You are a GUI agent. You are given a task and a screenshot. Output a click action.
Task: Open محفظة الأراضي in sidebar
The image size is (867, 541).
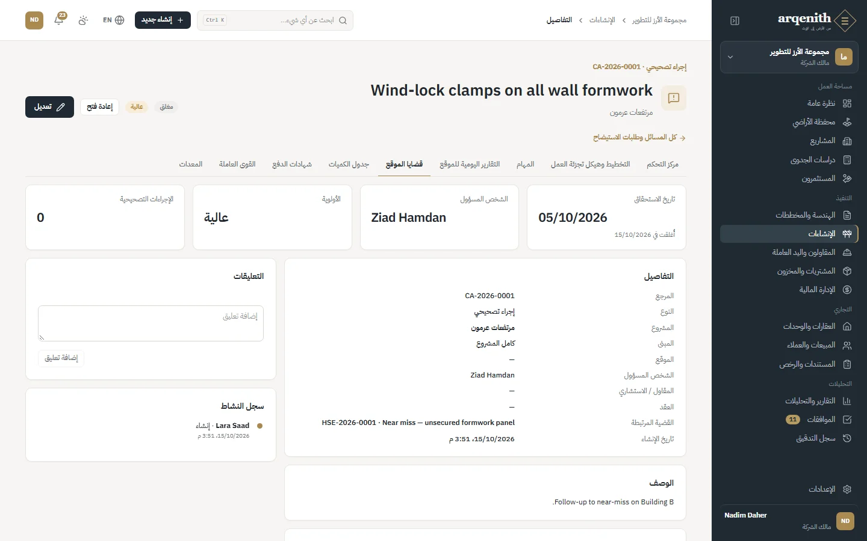[x=789, y=122]
